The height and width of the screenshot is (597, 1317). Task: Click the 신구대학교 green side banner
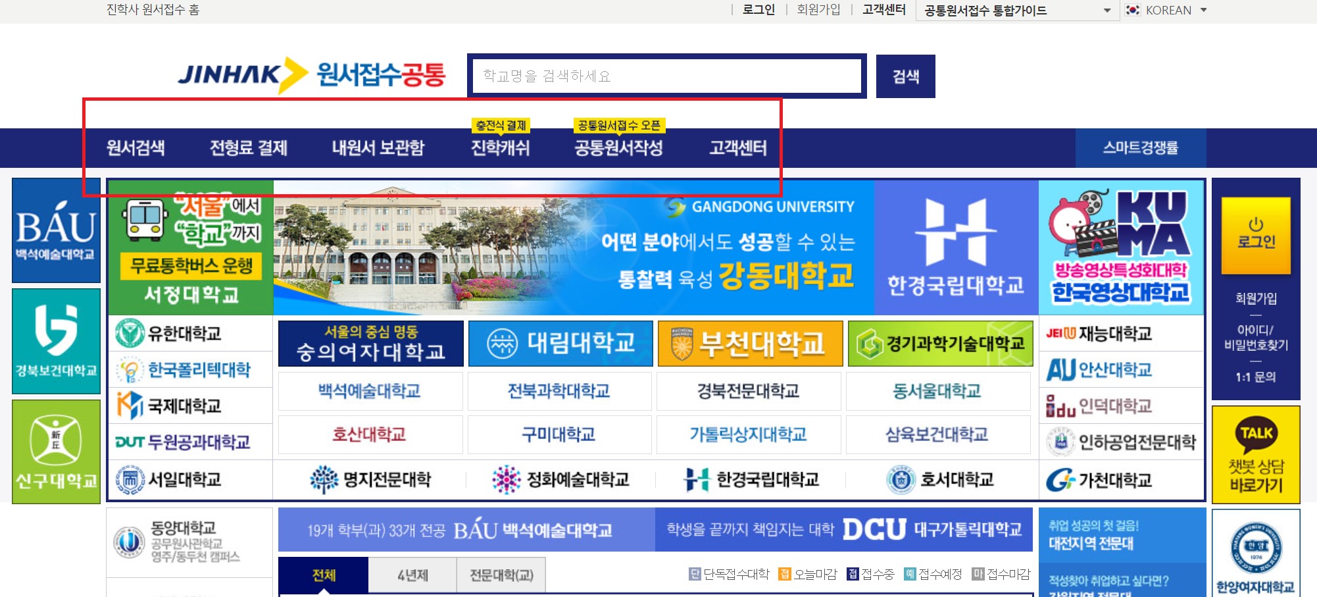(56, 452)
